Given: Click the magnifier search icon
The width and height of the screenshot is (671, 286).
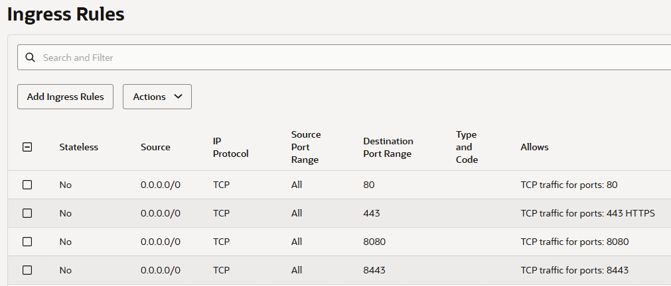Looking at the screenshot, I should click(x=30, y=58).
